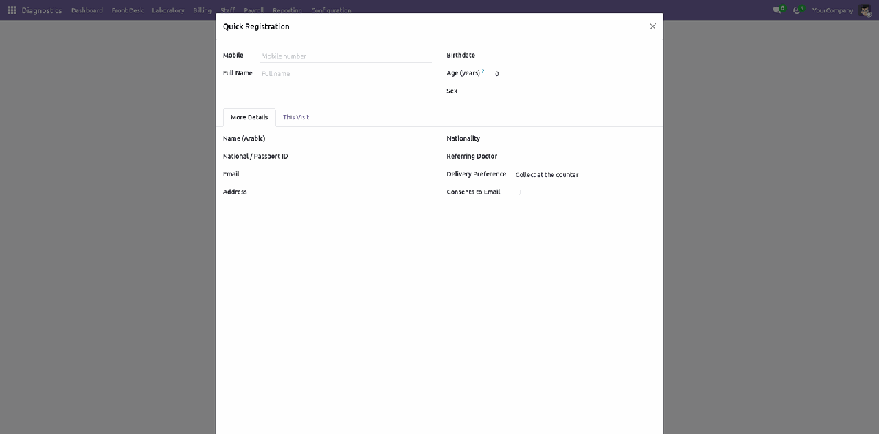Open the Referring Doctor selection field
The image size is (879, 434).
pos(585,156)
